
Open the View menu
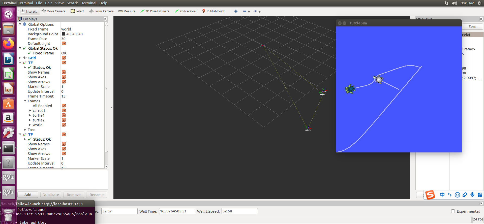(x=59, y=3)
